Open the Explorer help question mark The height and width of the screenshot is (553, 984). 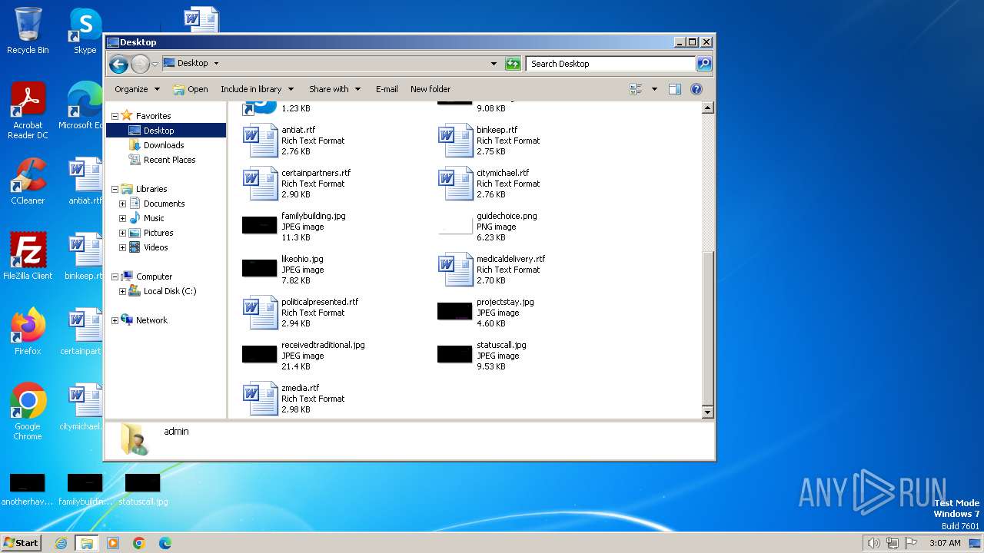pyautogui.click(x=696, y=89)
